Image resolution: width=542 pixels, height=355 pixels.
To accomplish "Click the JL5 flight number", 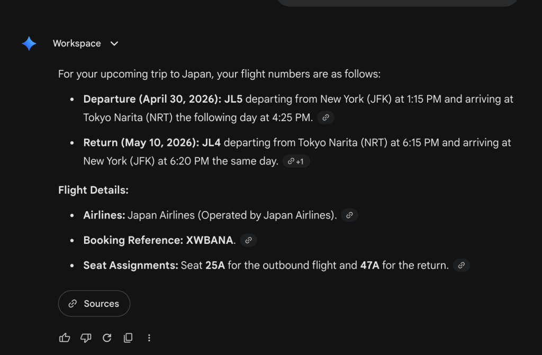I will [233, 99].
